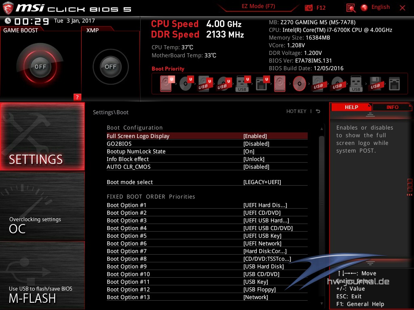Viewport: 414px width, 310px height.
Task: Open Boot Option #11 USB Key value
Action: click(x=256, y=281)
